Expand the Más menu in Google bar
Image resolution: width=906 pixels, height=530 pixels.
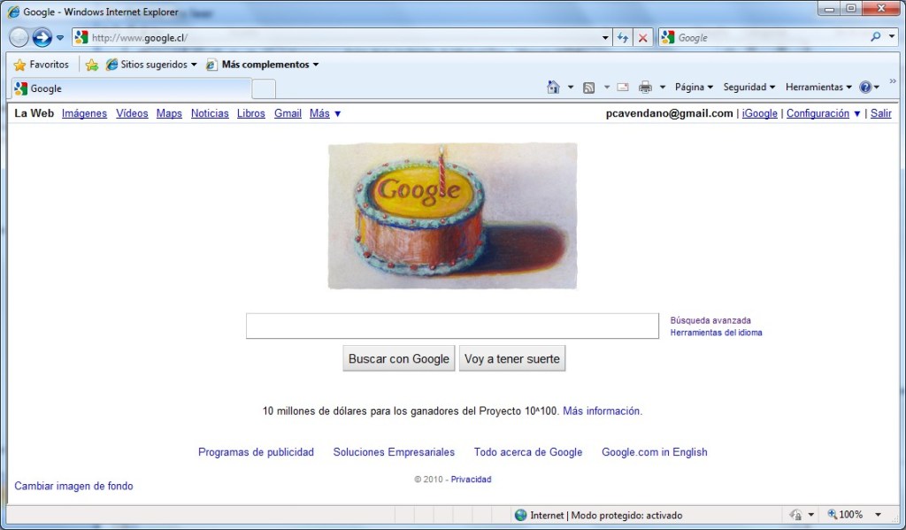pyautogui.click(x=325, y=113)
